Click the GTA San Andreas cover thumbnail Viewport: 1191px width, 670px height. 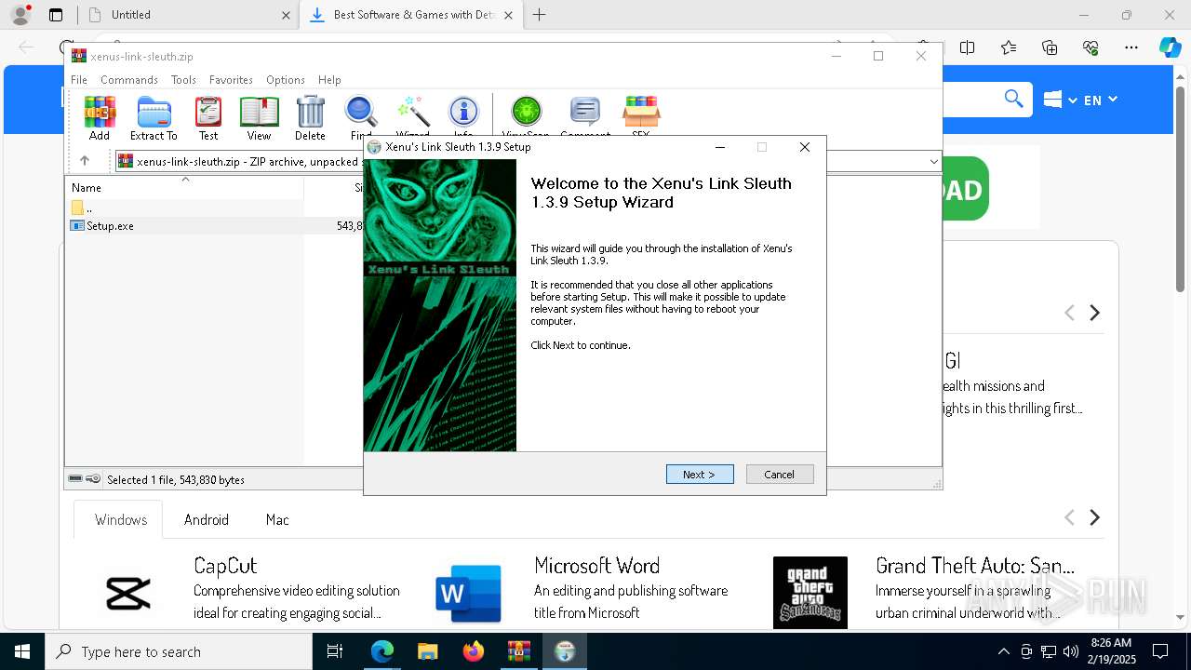tap(810, 593)
